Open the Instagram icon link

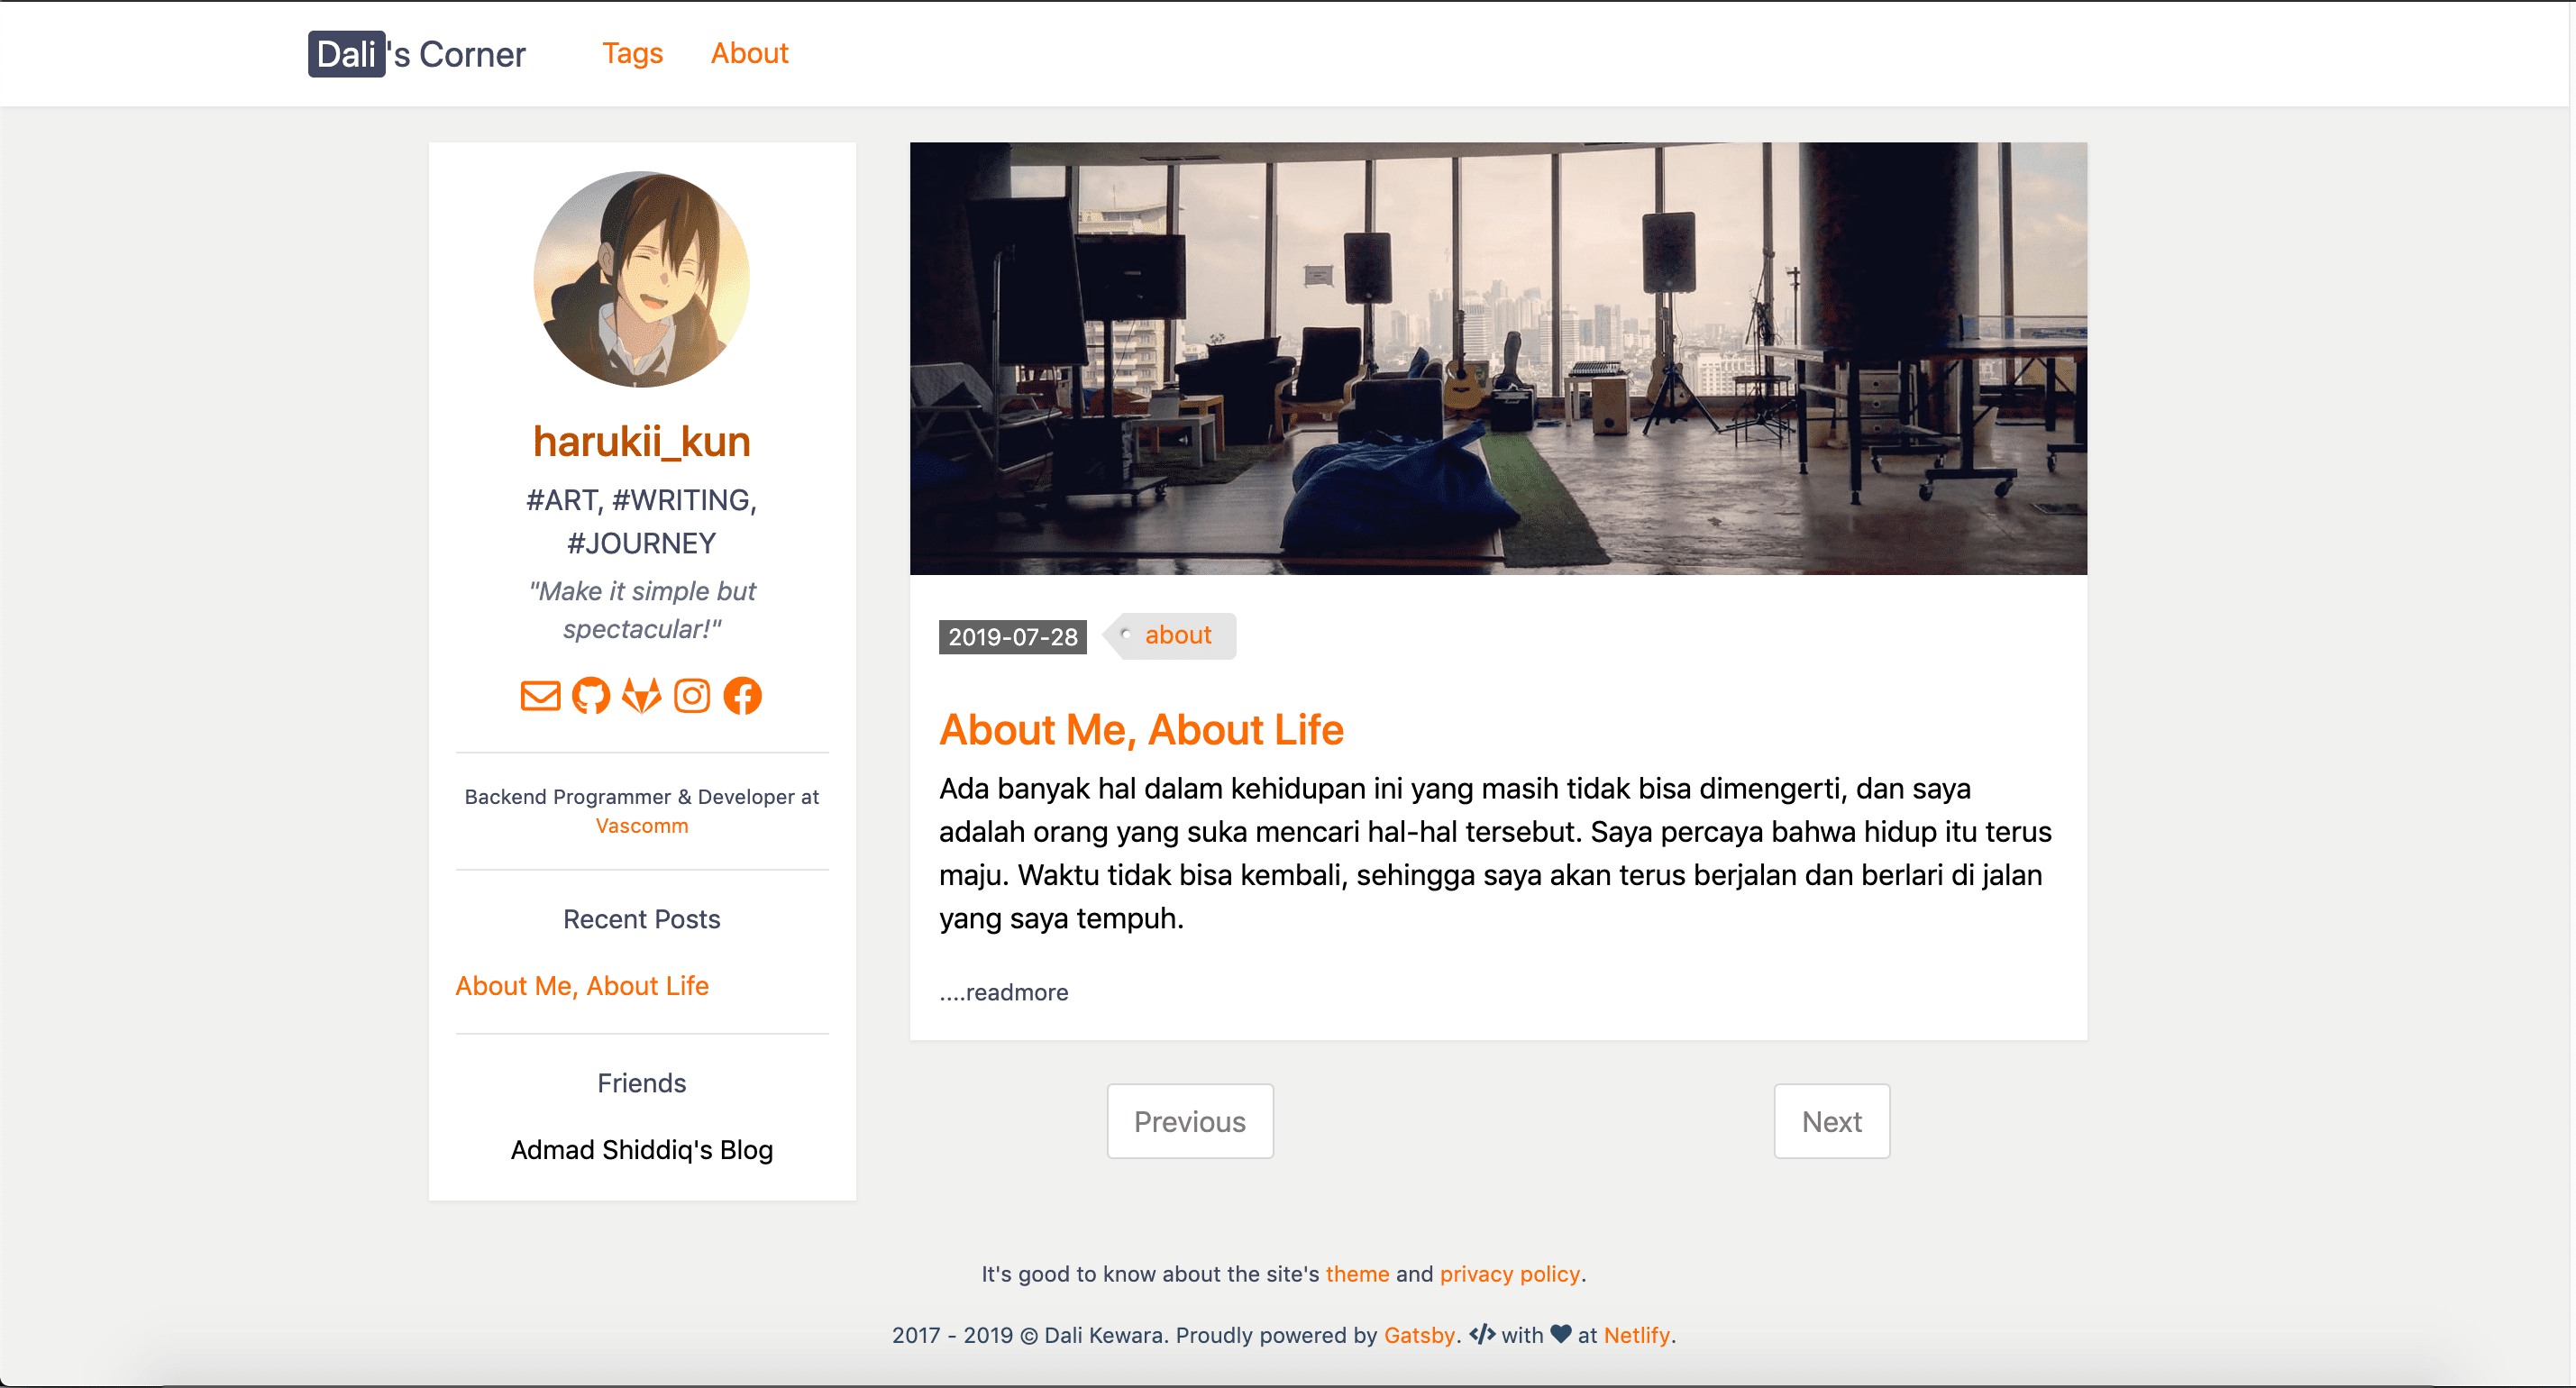coord(692,695)
